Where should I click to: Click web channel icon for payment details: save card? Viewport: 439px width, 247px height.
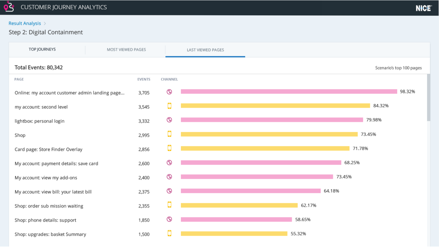[169, 162]
